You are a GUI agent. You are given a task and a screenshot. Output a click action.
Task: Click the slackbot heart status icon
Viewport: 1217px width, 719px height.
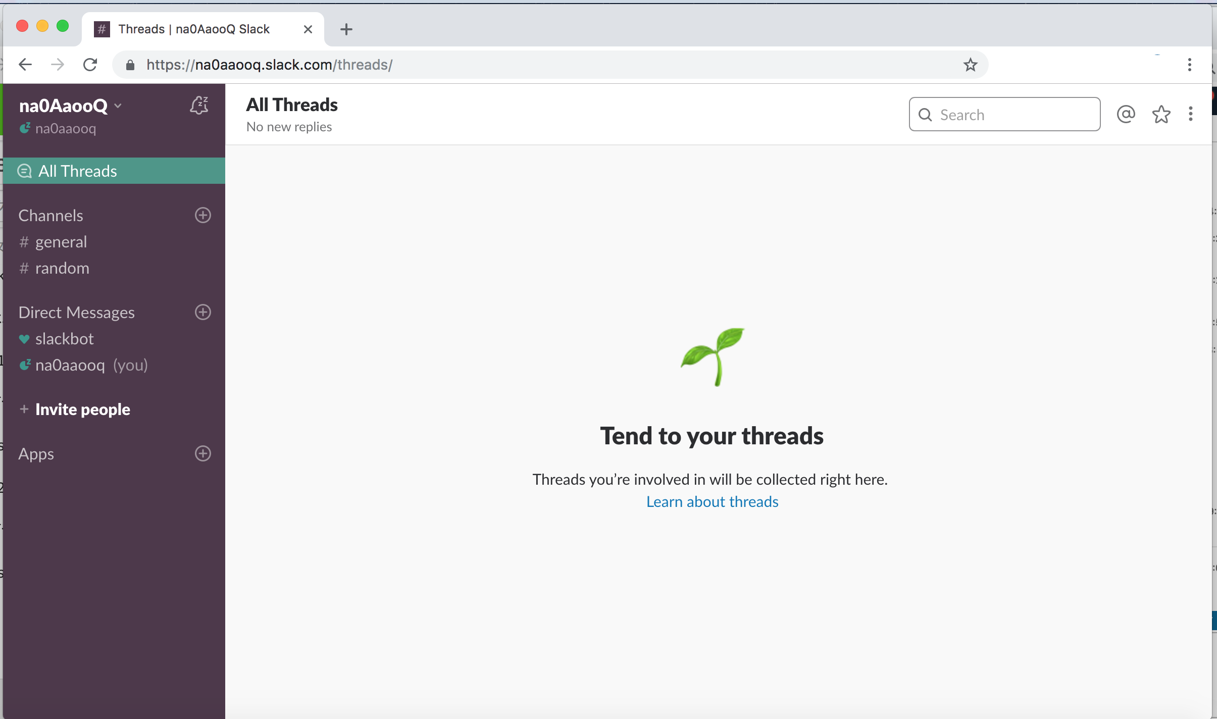pos(24,339)
